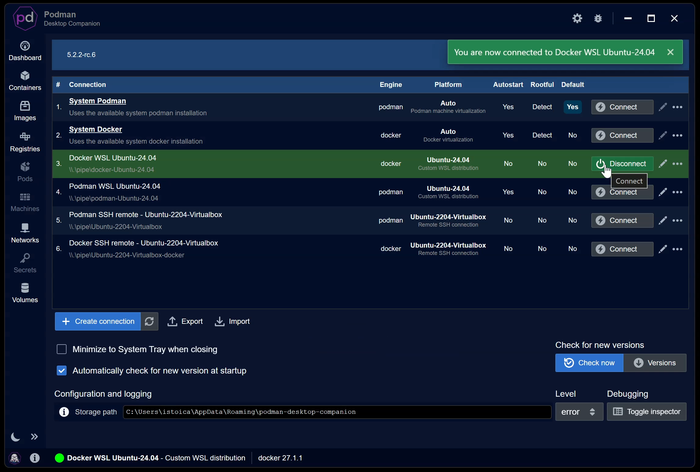The image size is (700, 472).
Task: Click the bug report icon
Action: (x=598, y=18)
